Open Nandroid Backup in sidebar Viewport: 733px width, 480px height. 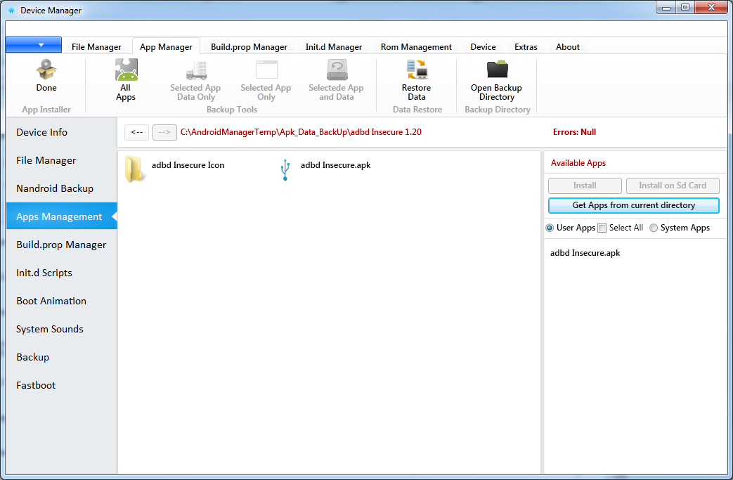pyautogui.click(x=55, y=188)
